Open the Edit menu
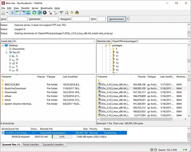This screenshot has height=152, width=191. pos(9,8)
